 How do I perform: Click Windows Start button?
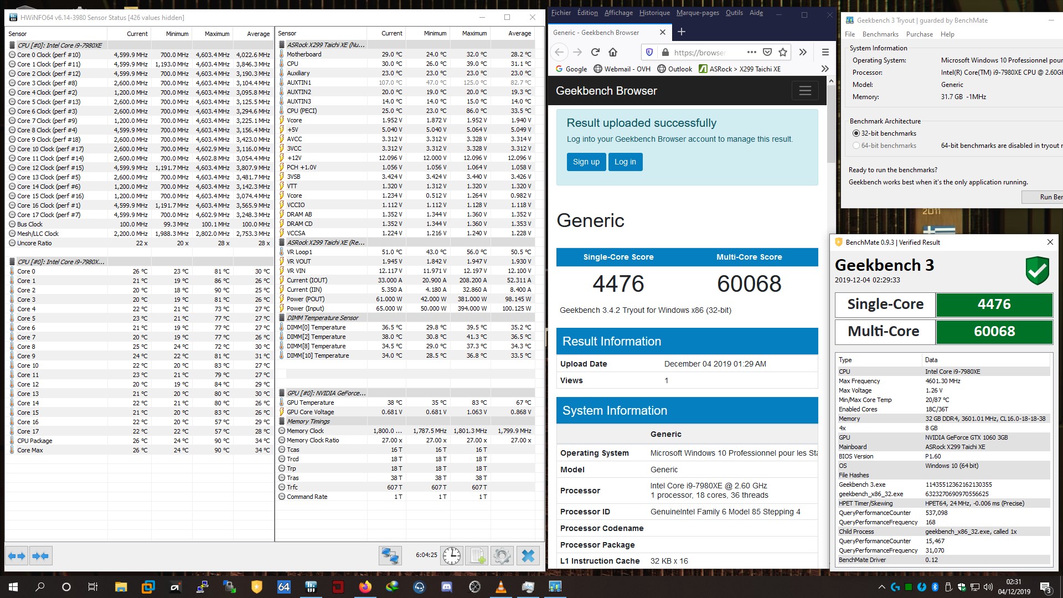coord(13,587)
